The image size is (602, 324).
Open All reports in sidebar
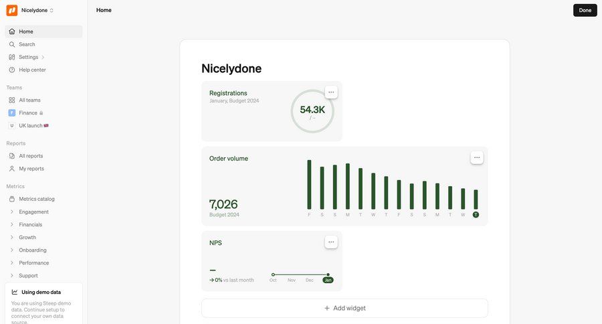[43, 156]
